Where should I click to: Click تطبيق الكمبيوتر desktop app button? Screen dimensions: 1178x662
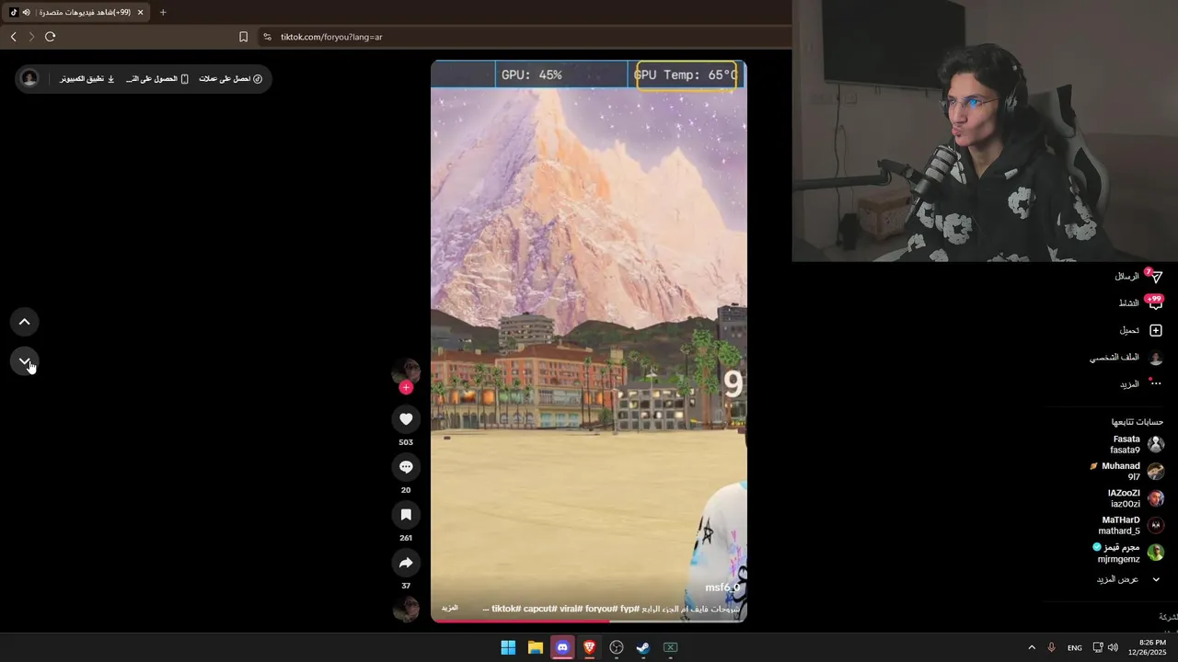[x=87, y=79]
